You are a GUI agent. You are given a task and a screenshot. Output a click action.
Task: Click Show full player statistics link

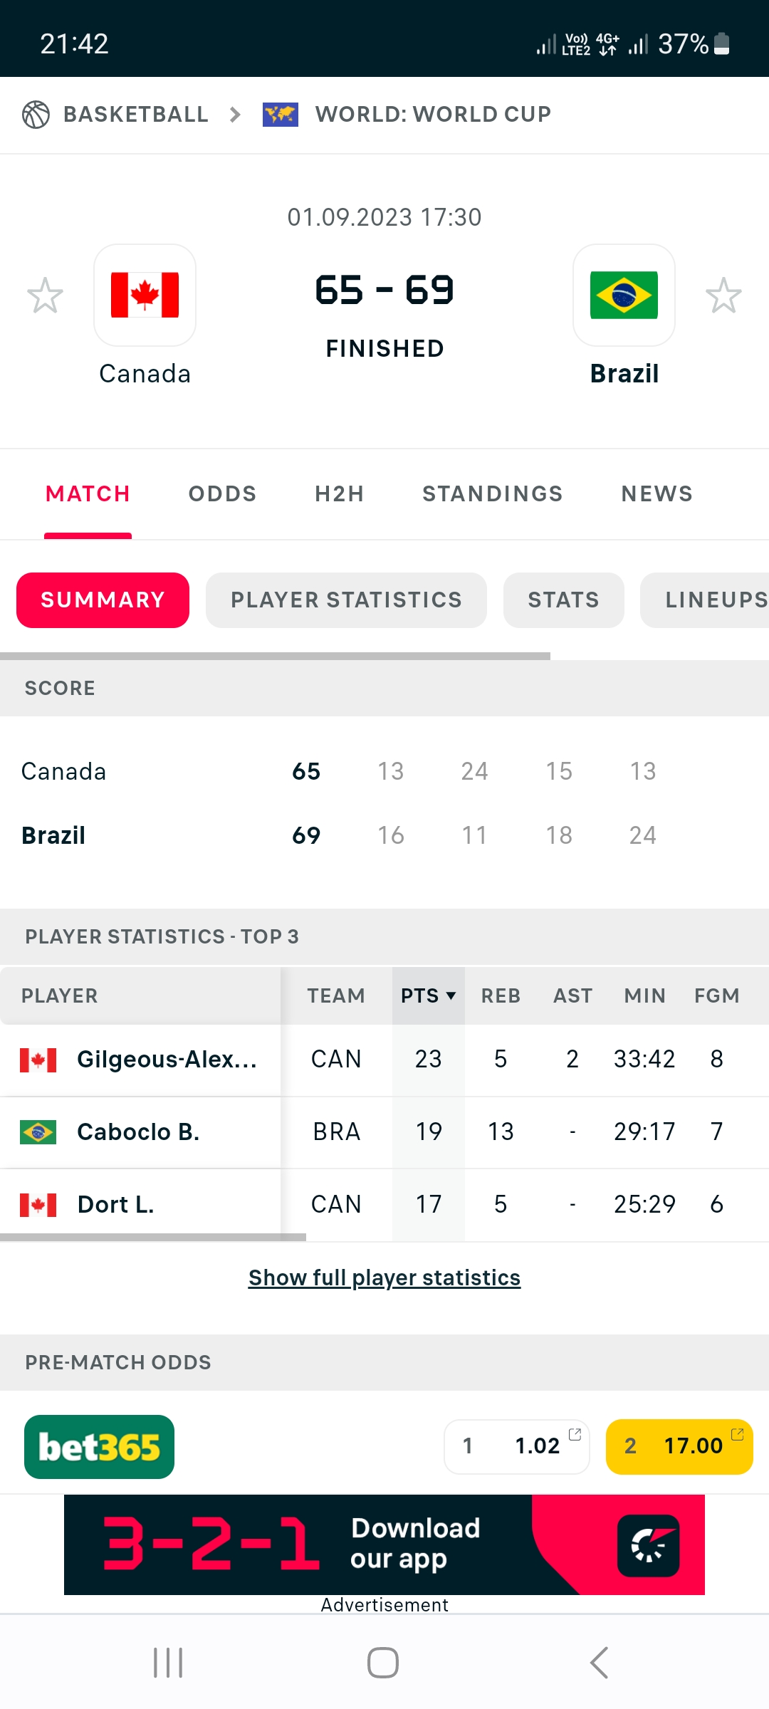coord(384,1278)
